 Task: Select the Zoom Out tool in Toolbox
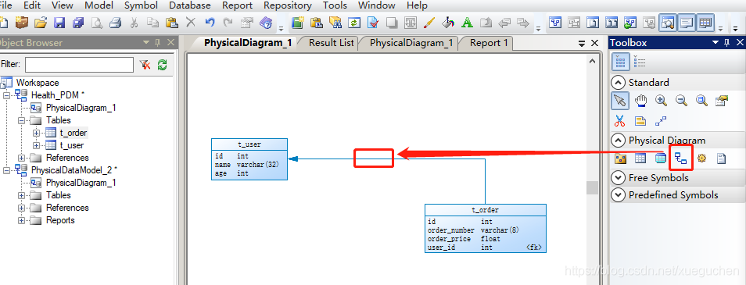681,100
